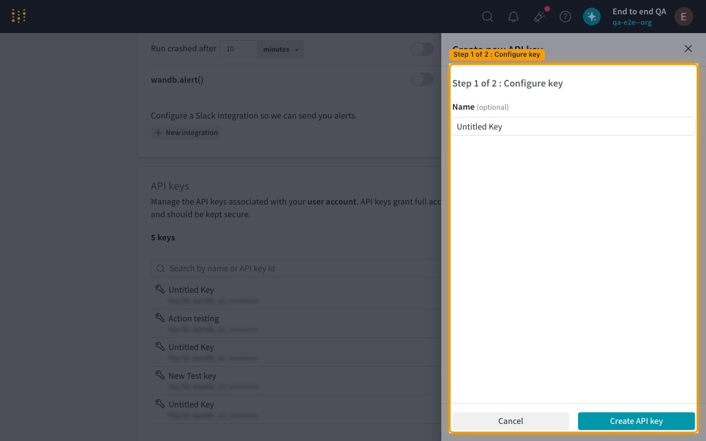This screenshot has height=441, width=706.
Task: Open the minutes unit dropdown
Action: [281, 49]
